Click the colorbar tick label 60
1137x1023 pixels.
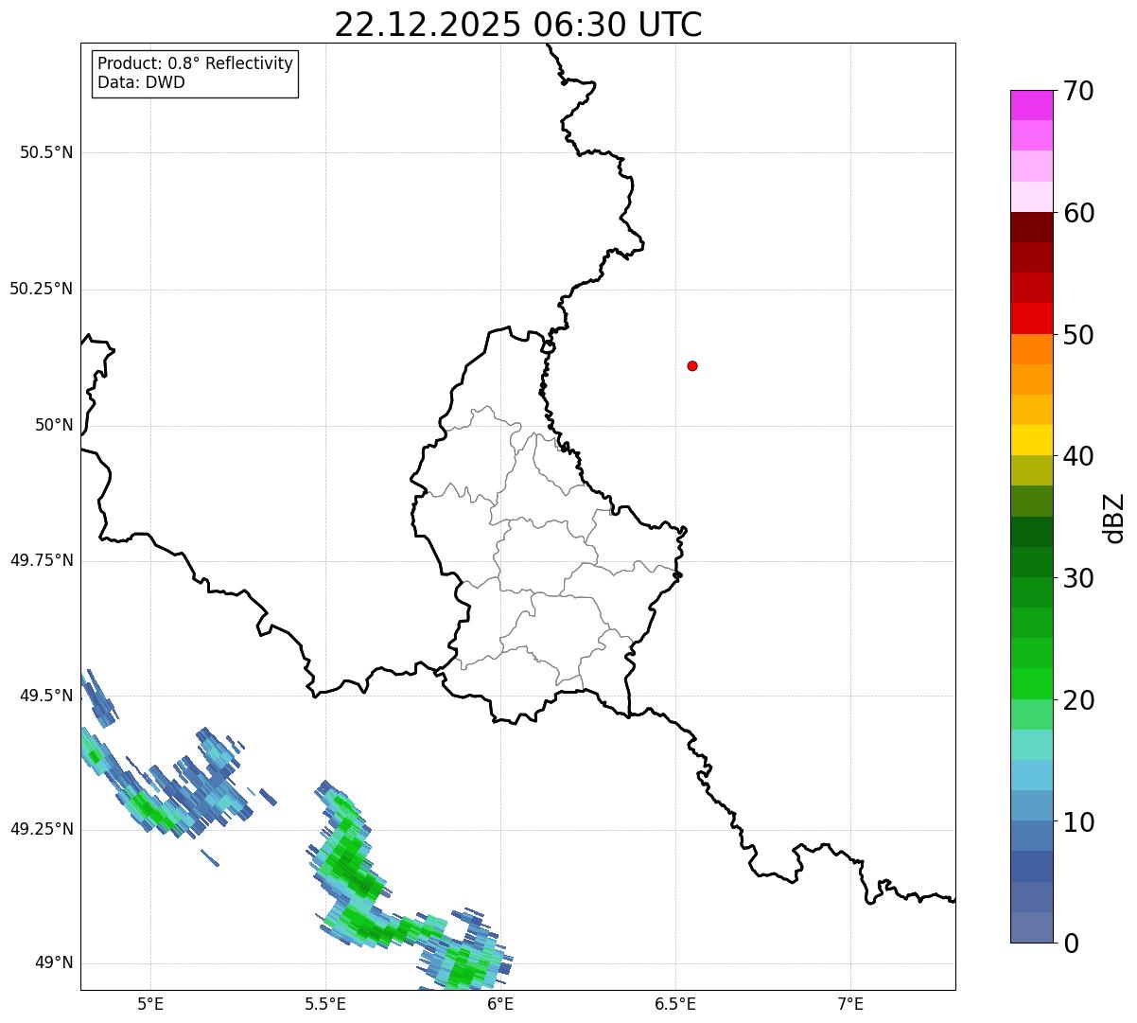[1078, 213]
